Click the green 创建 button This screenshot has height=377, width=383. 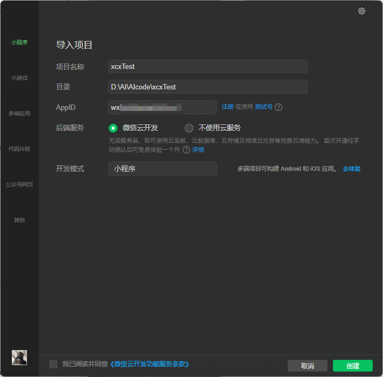click(x=353, y=366)
